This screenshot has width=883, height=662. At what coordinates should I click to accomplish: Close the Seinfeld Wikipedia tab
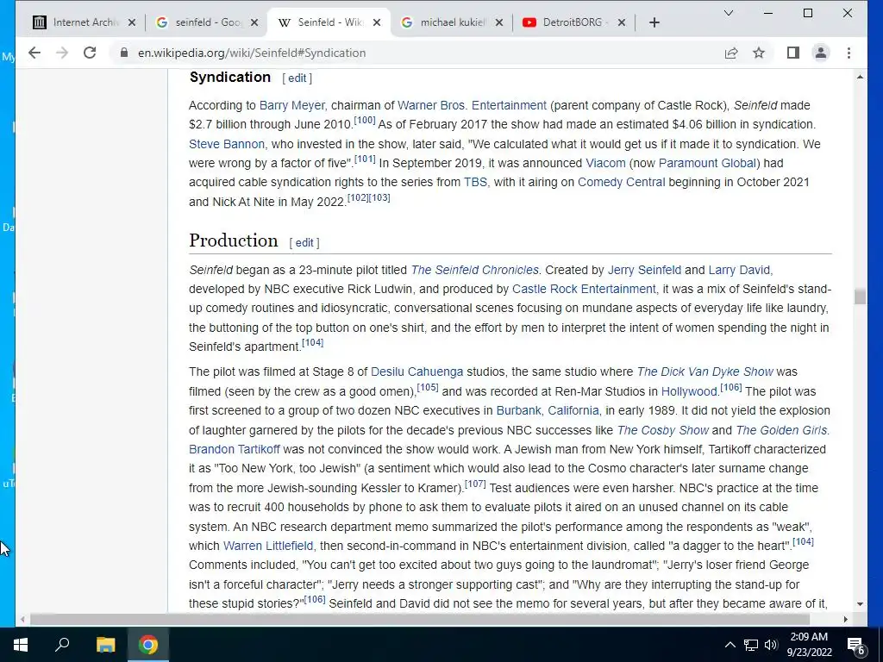tap(377, 22)
